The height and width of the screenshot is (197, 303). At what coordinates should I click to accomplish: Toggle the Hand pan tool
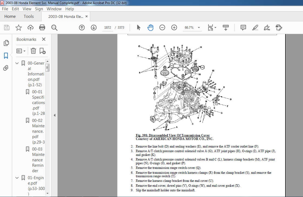[150, 28]
